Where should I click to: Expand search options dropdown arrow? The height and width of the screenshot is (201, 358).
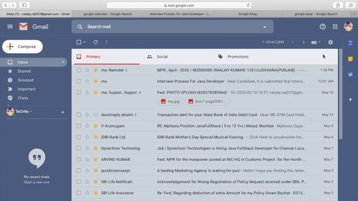click(x=265, y=27)
